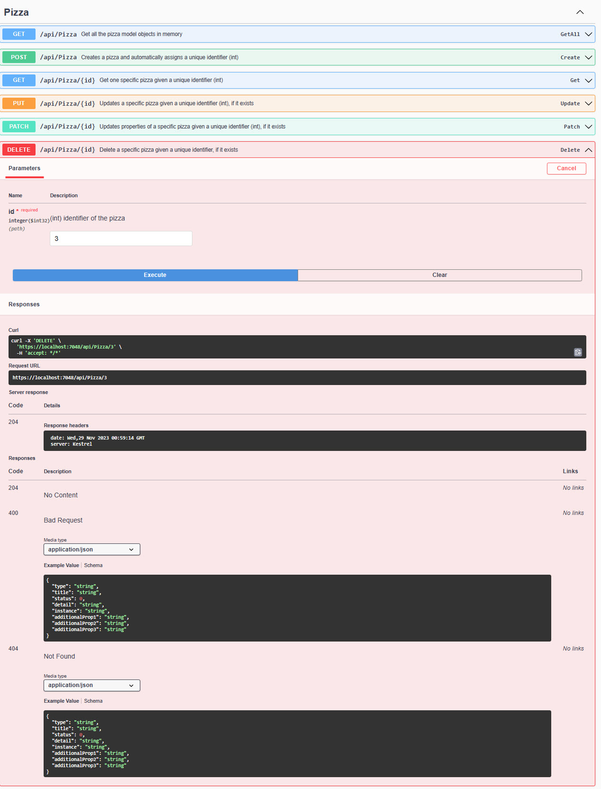Switch to Schema for 400 response
The width and height of the screenshot is (601, 789).
pos(93,565)
